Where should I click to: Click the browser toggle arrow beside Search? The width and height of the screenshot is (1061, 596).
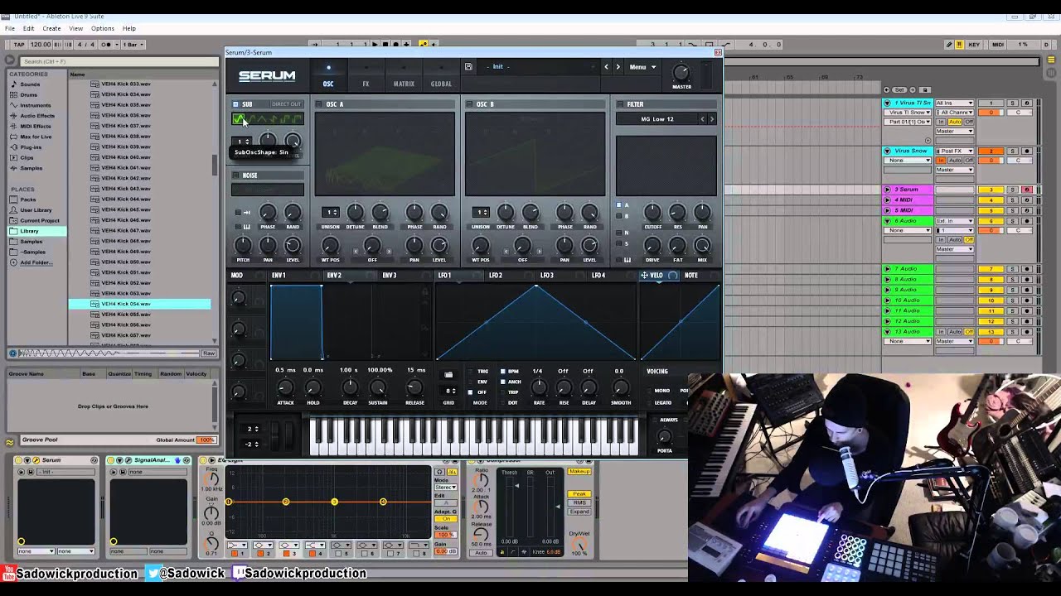(10, 60)
